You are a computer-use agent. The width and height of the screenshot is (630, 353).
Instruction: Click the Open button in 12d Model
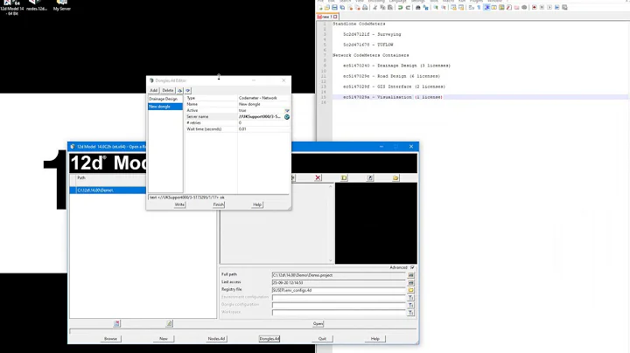point(318,323)
